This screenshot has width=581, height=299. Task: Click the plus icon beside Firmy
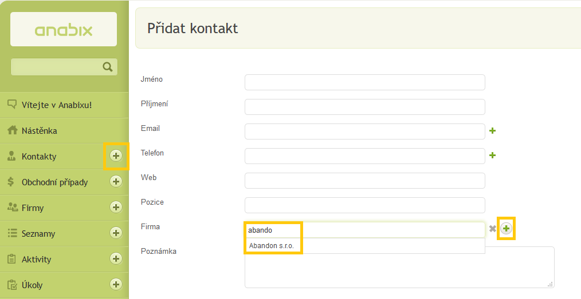pos(116,208)
